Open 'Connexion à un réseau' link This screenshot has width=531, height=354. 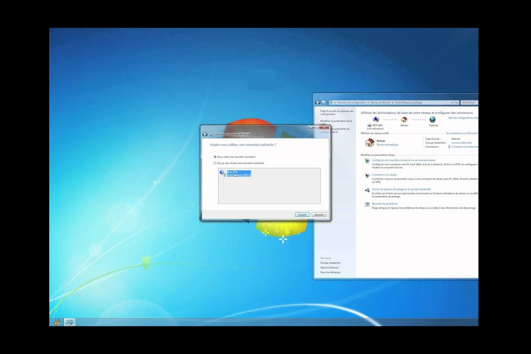pos(384,175)
